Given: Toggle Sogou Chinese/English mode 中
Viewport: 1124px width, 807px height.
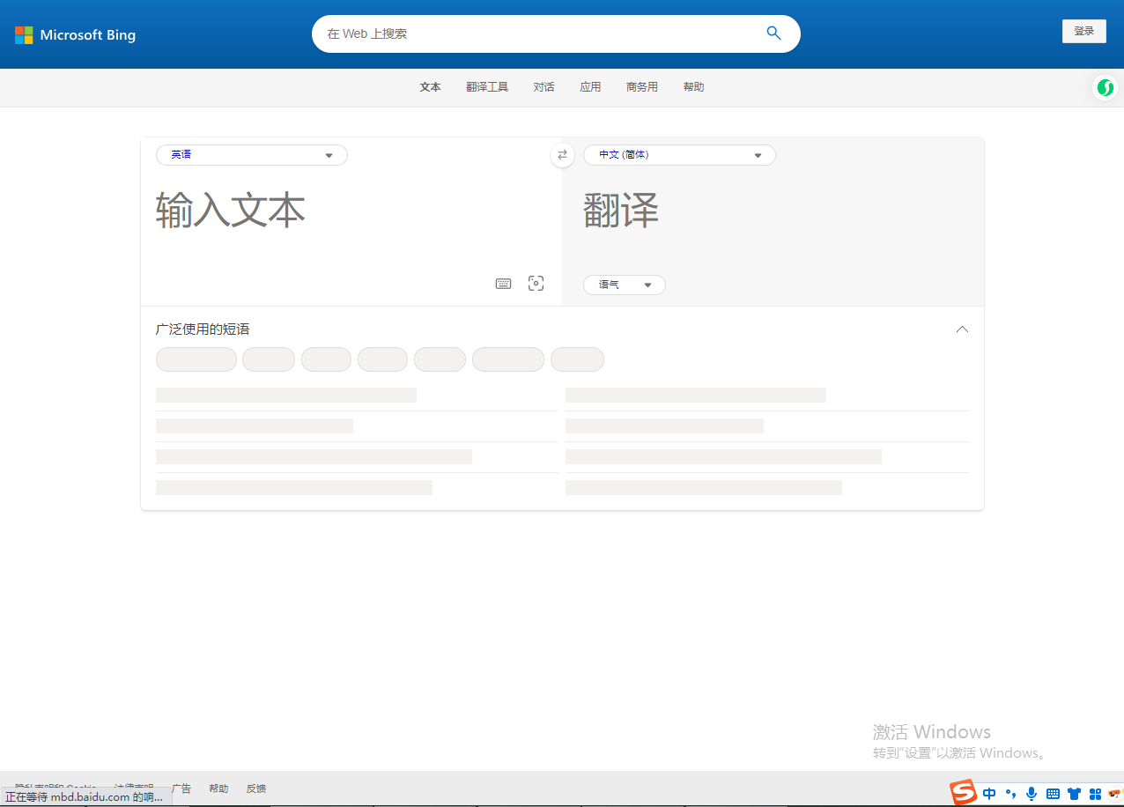Looking at the screenshot, I should tap(989, 794).
